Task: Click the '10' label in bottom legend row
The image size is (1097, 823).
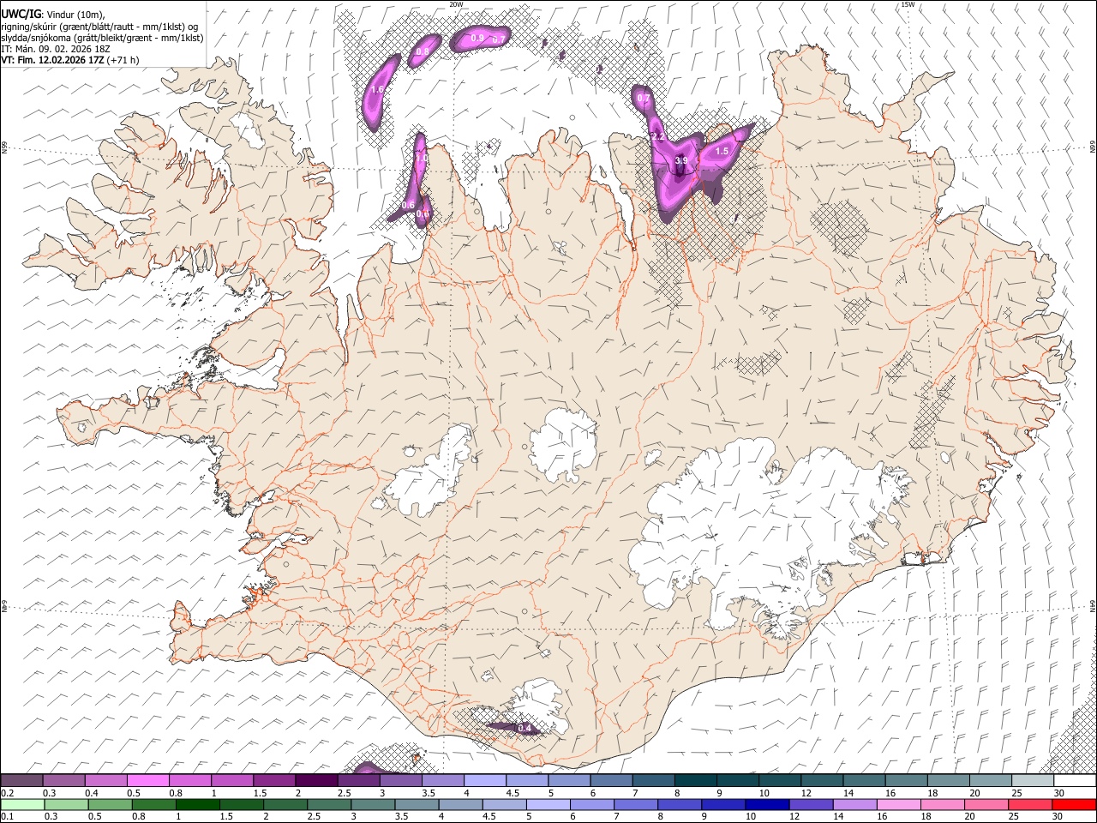Action: coord(751,816)
